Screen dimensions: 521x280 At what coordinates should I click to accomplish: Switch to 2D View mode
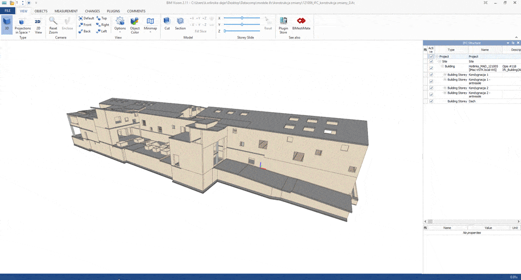pyautogui.click(x=38, y=25)
